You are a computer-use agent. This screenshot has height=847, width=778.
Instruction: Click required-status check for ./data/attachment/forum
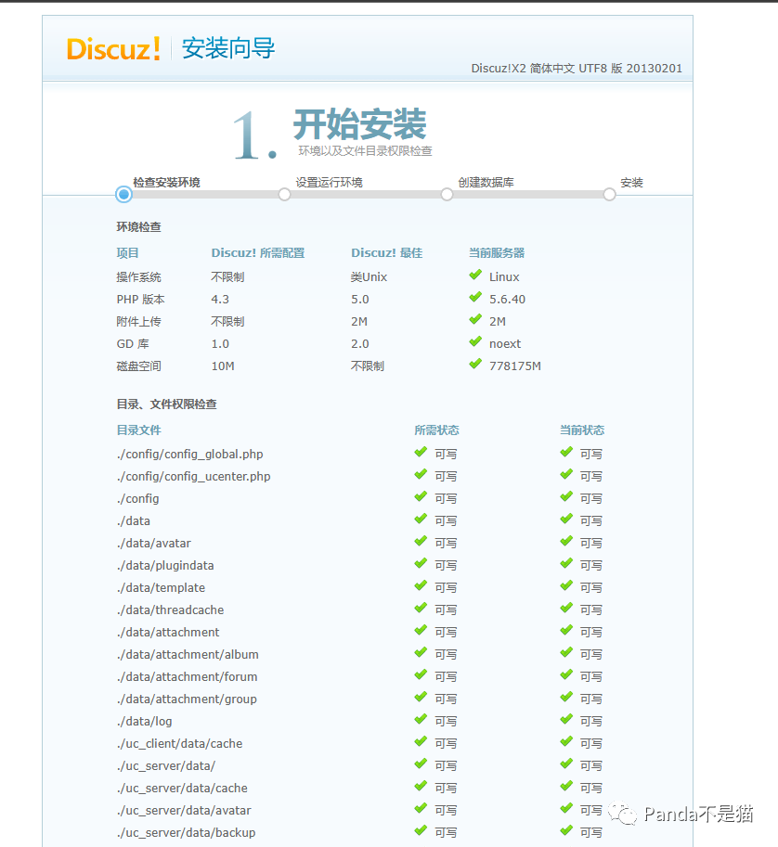(421, 675)
